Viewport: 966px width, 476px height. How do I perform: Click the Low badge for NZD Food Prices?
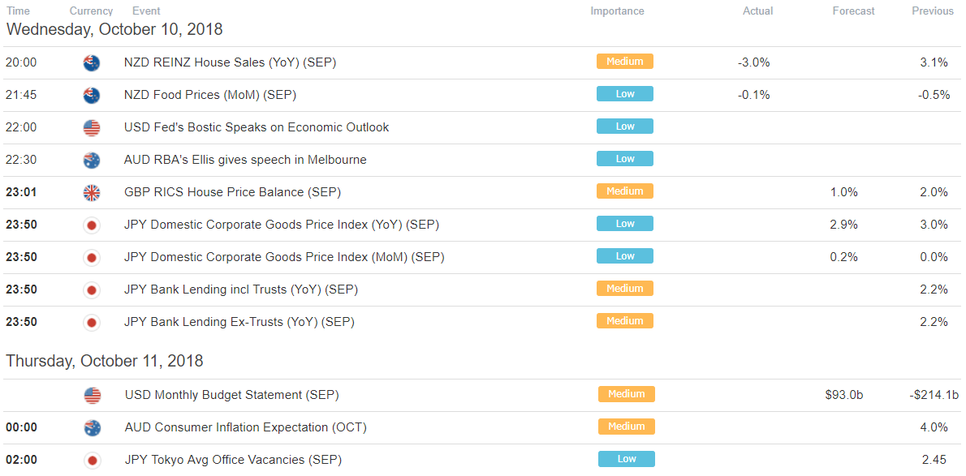(x=625, y=93)
